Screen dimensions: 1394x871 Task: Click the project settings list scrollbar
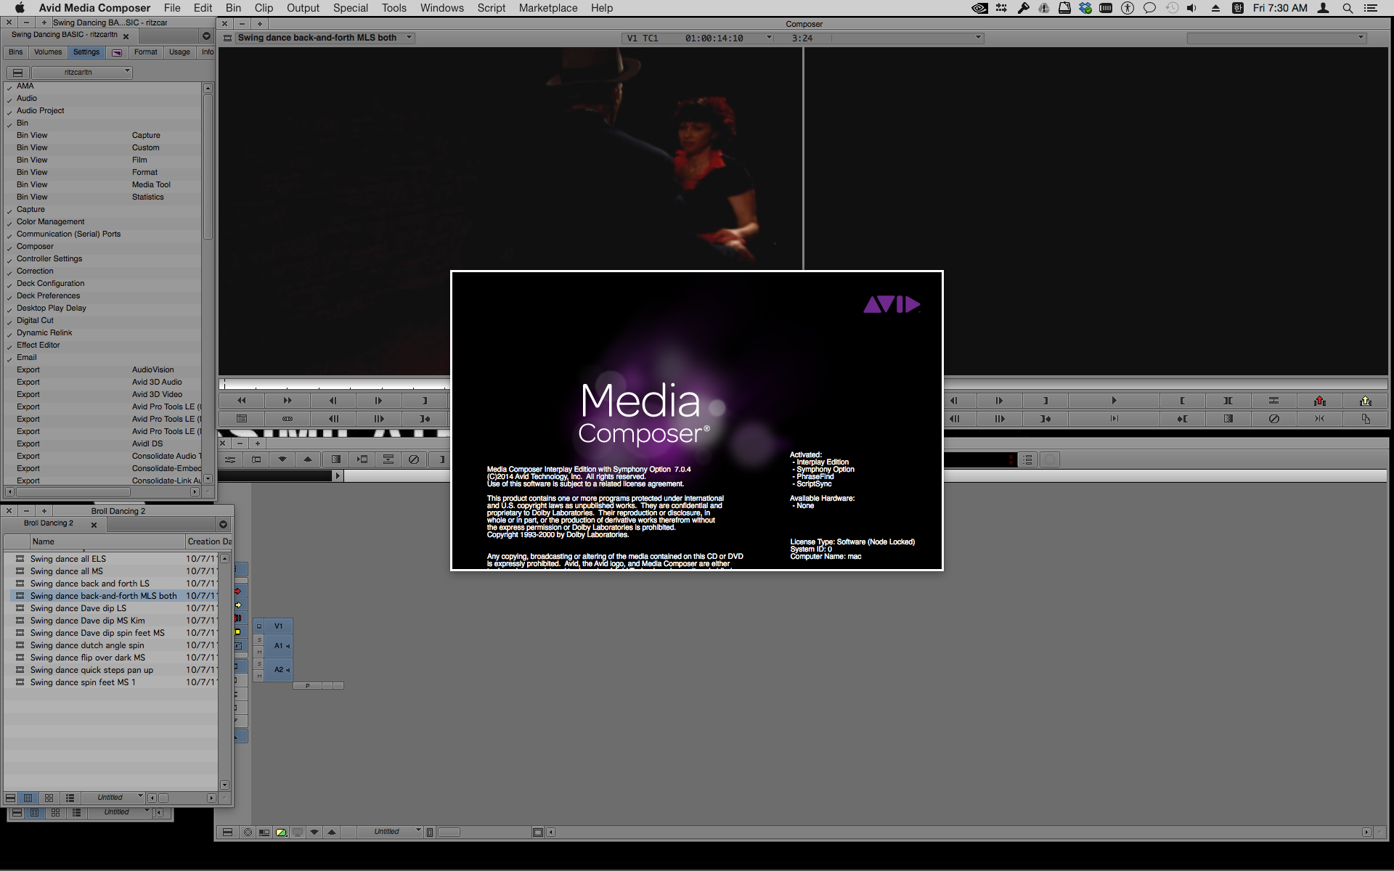(208, 167)
